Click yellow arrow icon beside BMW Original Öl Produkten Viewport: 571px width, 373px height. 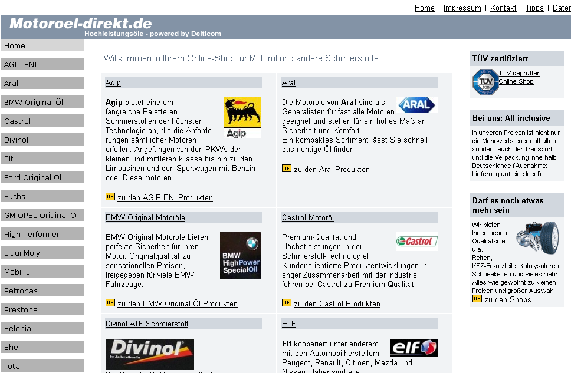pos(110,303)
